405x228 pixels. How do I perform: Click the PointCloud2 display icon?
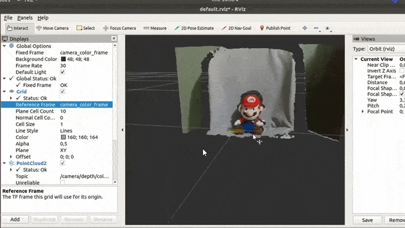(12, 163)
